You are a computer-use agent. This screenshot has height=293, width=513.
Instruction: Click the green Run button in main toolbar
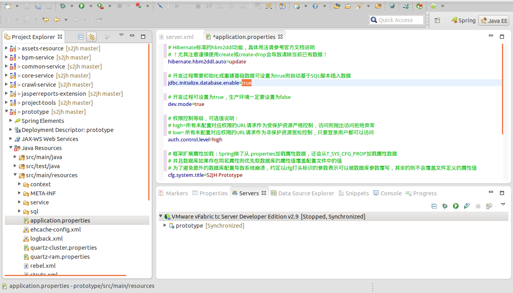82,6
